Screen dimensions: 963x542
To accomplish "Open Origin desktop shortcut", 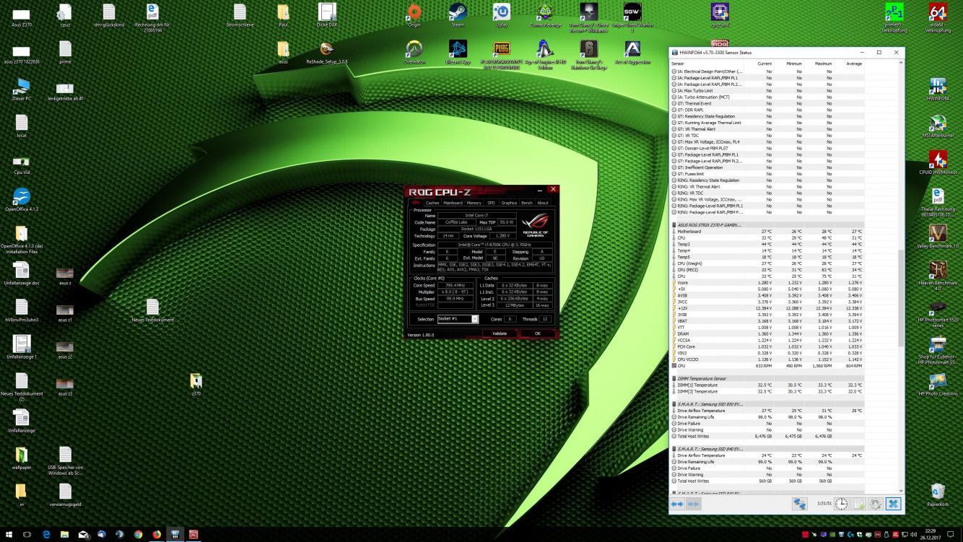I will coord(414,16).
